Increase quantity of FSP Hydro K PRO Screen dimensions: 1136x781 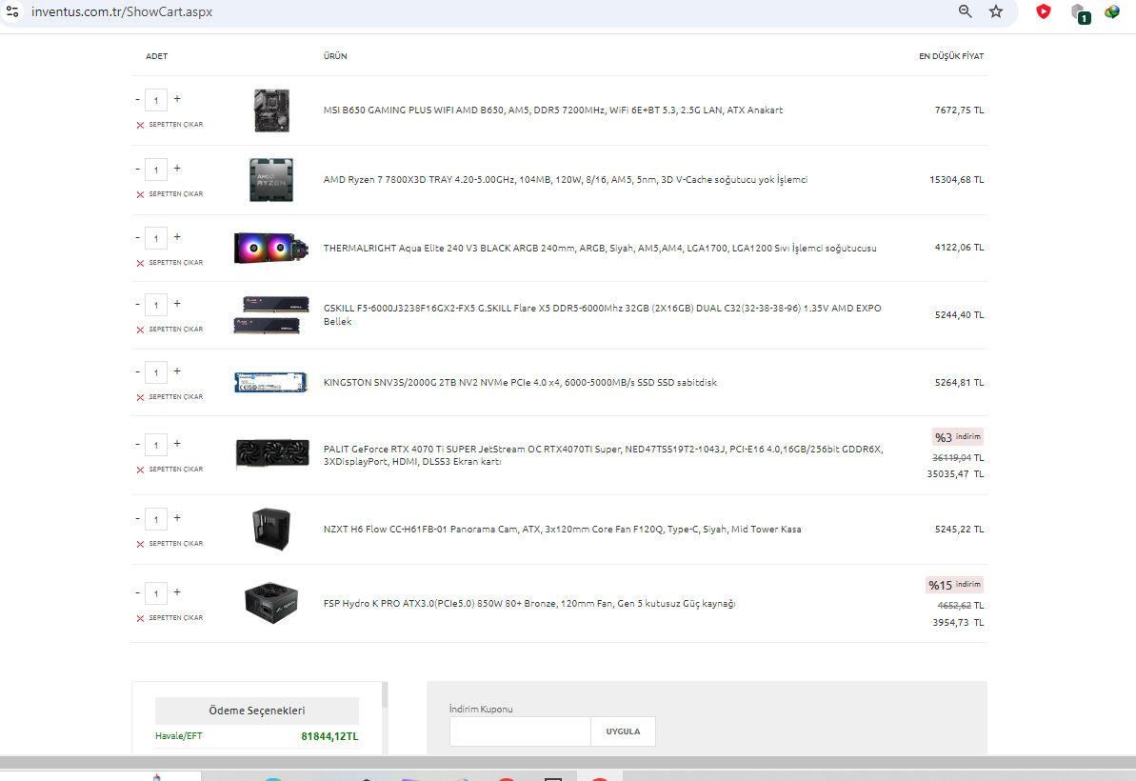tap(177, 591)
